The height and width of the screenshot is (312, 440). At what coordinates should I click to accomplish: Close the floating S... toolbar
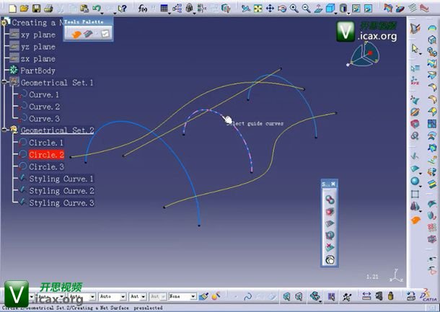pyautogui.click(x=333, y=184)
